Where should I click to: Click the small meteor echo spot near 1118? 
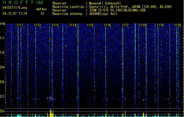point(143,100)
